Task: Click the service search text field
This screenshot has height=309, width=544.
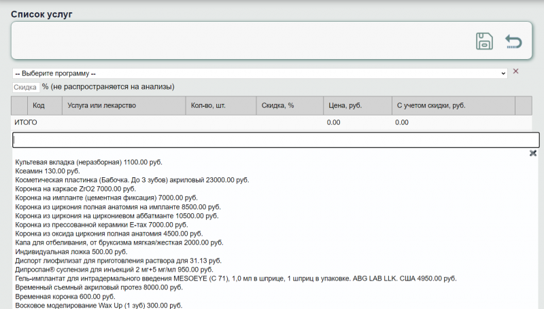Action: click(x=275, y=140)
